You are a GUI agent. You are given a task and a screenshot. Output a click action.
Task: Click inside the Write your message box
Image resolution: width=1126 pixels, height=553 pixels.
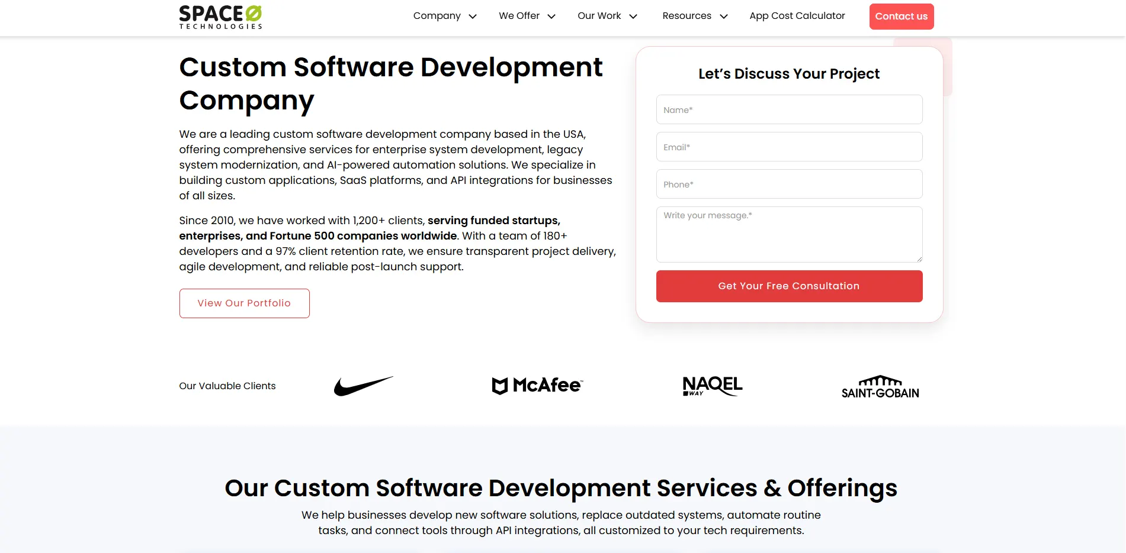click(x=789, y=234)
